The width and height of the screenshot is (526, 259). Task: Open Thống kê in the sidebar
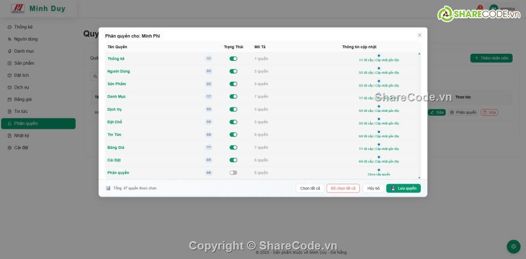(38, 27)
